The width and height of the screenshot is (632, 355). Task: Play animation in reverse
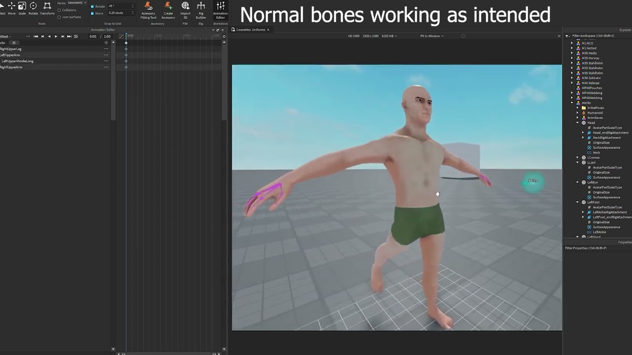coord(49,36)
